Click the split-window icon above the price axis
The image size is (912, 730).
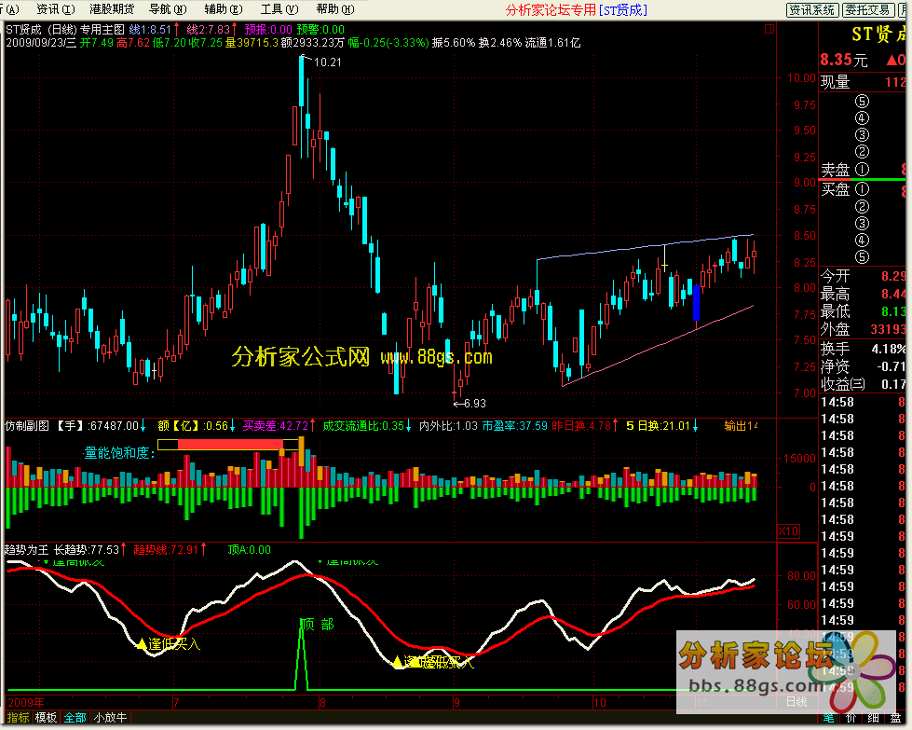(769, 29)
